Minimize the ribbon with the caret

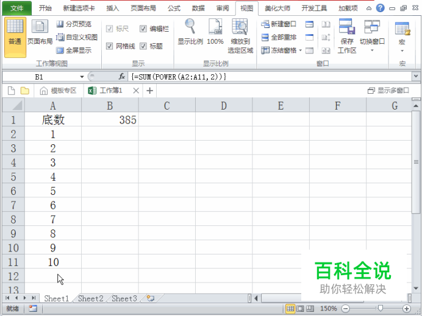coord(369,9)
